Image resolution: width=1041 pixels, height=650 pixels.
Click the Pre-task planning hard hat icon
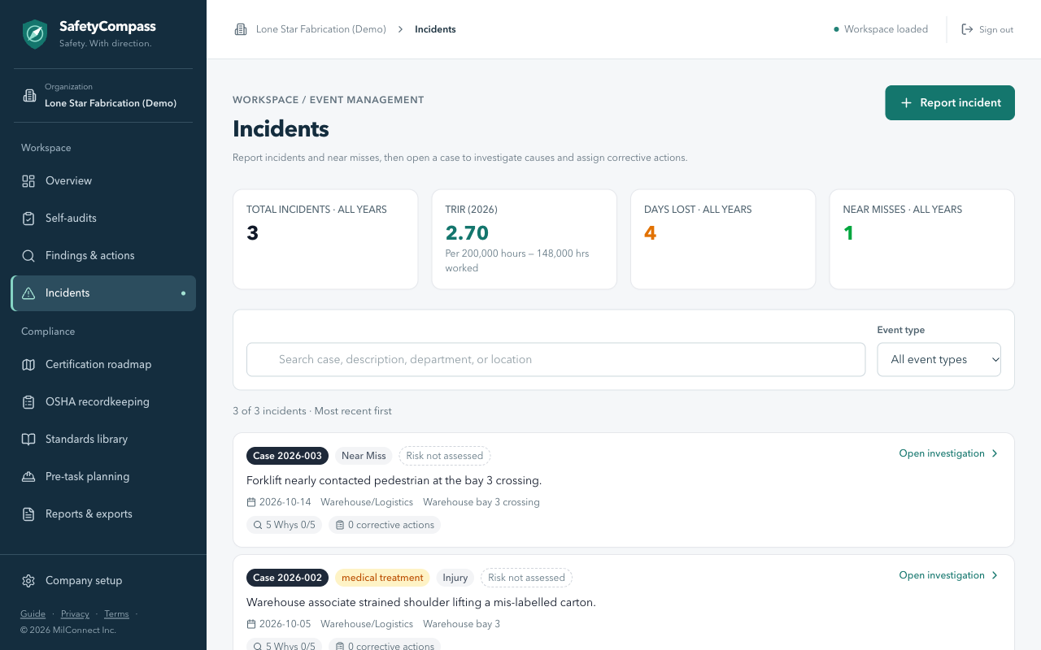(28, 477)
